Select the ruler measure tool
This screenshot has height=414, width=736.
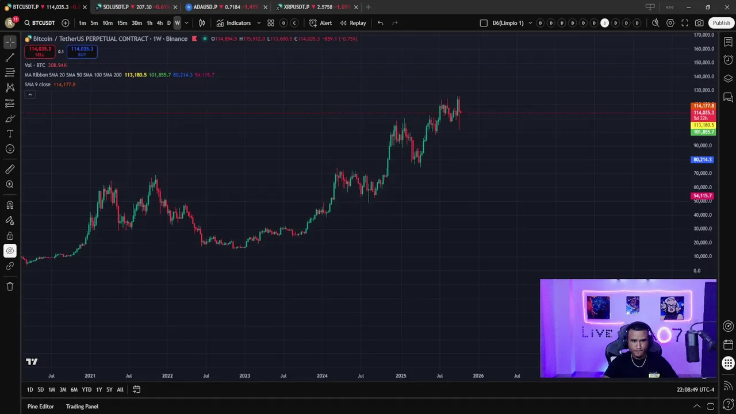coord(10,170)
